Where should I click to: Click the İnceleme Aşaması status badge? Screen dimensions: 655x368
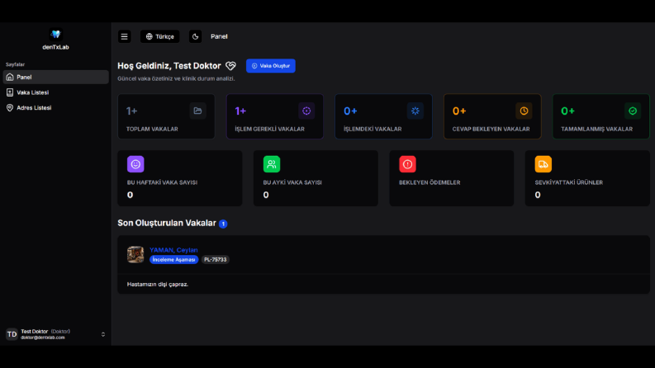click(173, 260)
